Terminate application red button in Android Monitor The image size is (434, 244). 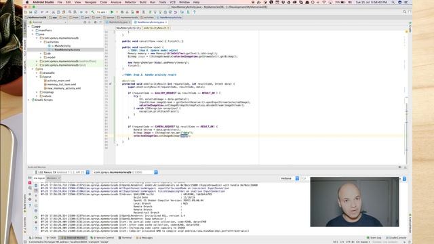(30, 183)
